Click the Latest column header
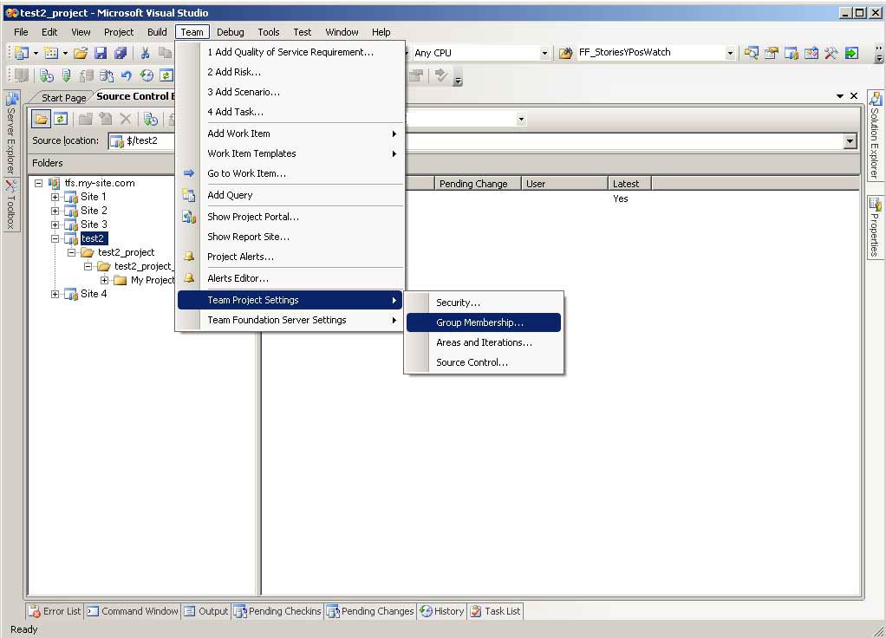Image resolution: width=886 pixels, height=638 pixels. (x=629, y=184)
